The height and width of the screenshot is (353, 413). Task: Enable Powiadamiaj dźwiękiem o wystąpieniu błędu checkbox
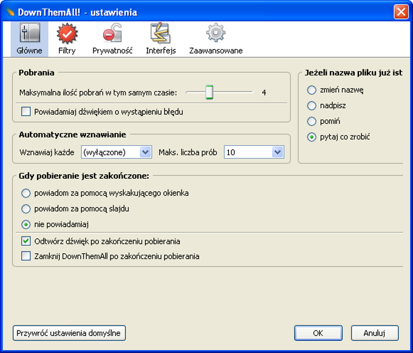(26, 111)
